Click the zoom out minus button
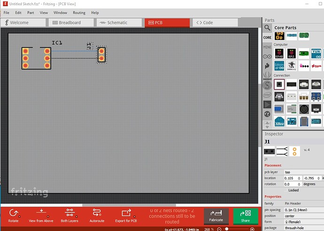324x231 pixels. 219,229
